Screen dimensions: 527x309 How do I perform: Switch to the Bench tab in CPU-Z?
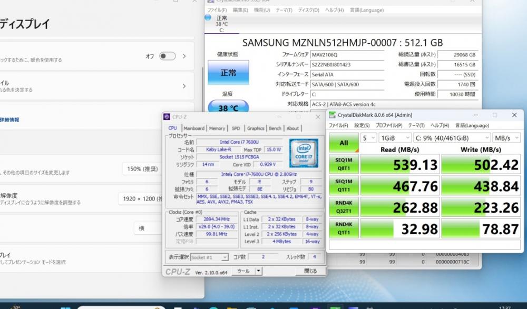[x=275, y=128]
